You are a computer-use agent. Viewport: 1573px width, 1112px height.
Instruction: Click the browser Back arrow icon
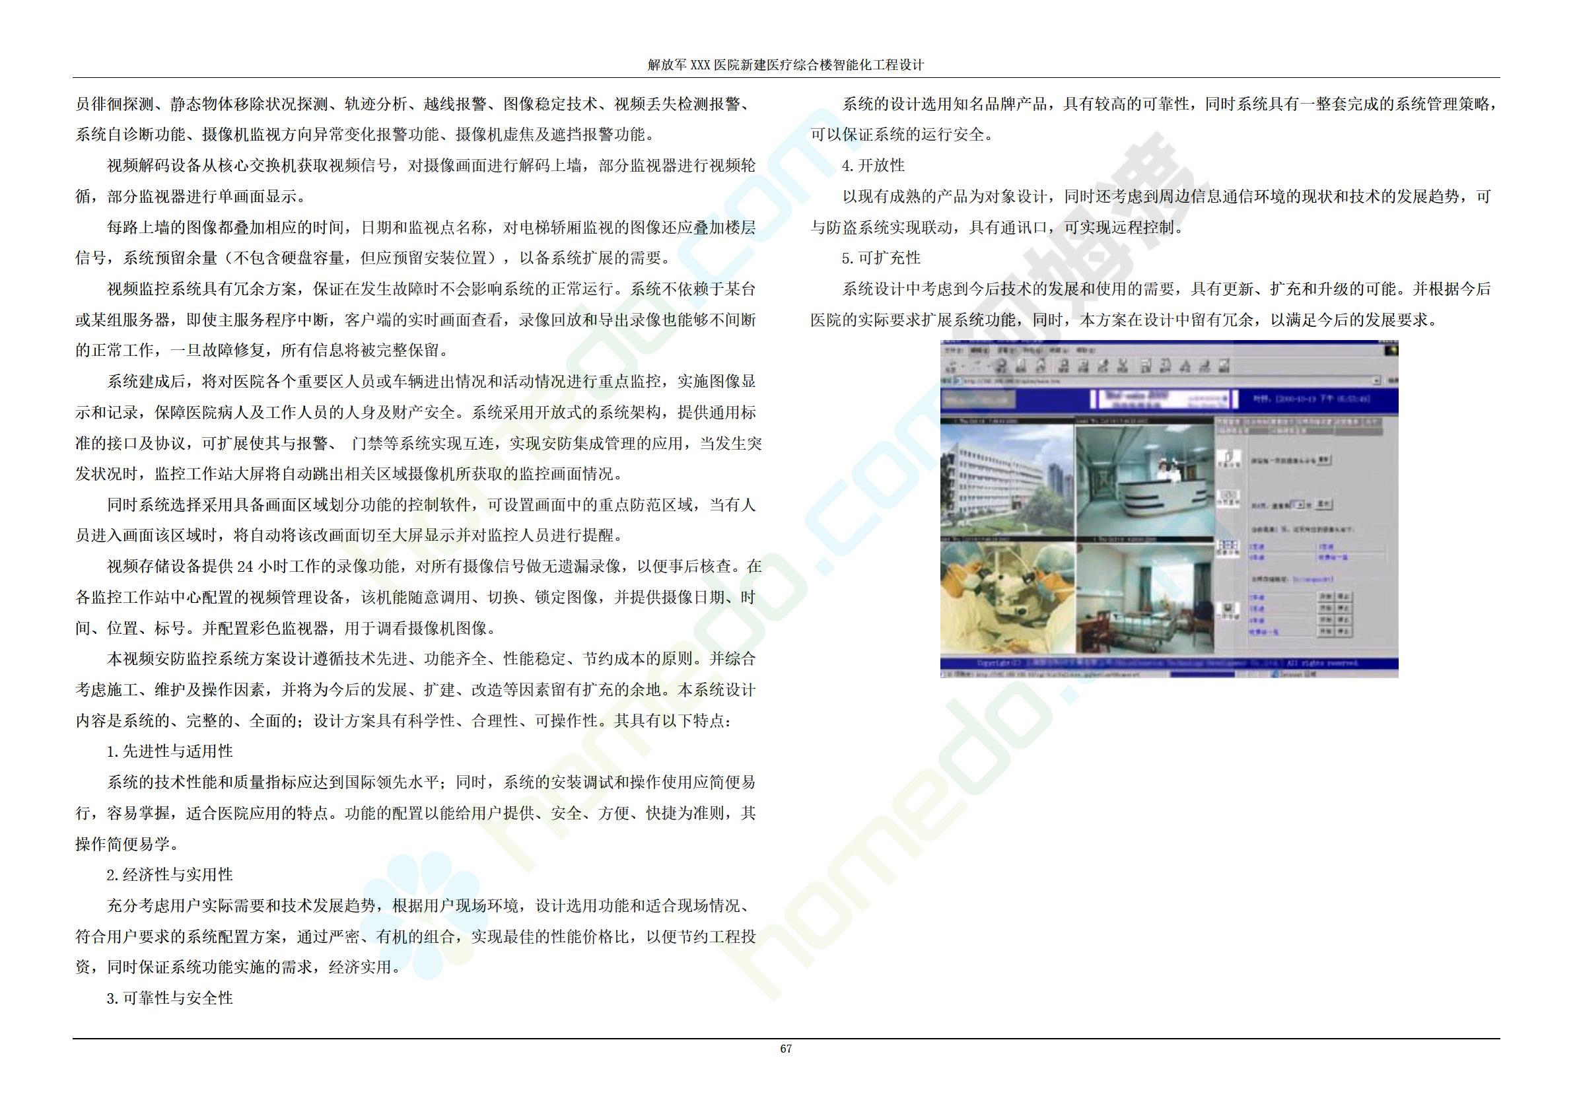click(952, 366)
